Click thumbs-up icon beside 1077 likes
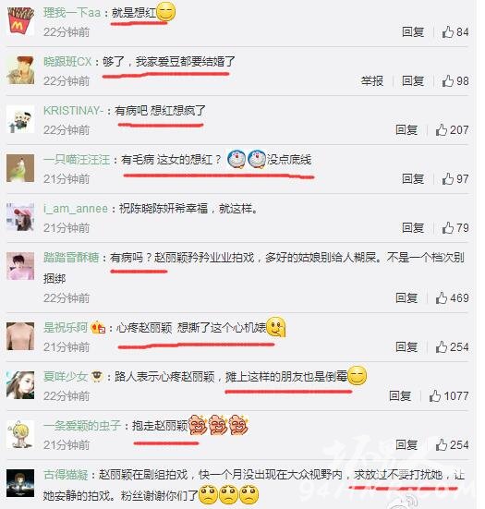 [x=435, y=396]
